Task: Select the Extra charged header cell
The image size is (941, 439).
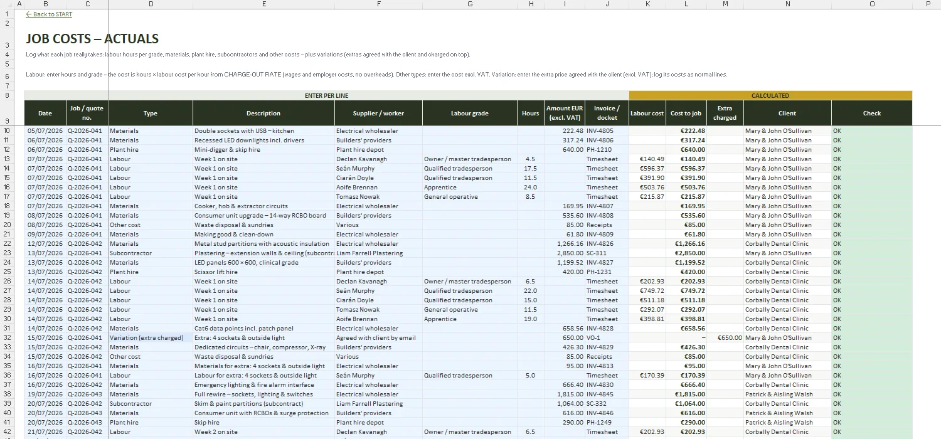Action: 725,114
